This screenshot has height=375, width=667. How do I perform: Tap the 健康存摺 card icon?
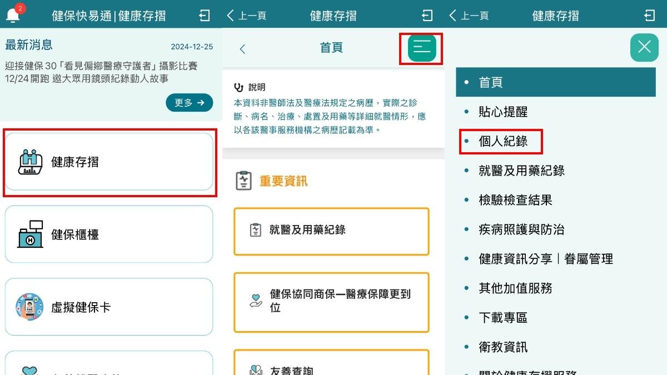tap(31, 162)
